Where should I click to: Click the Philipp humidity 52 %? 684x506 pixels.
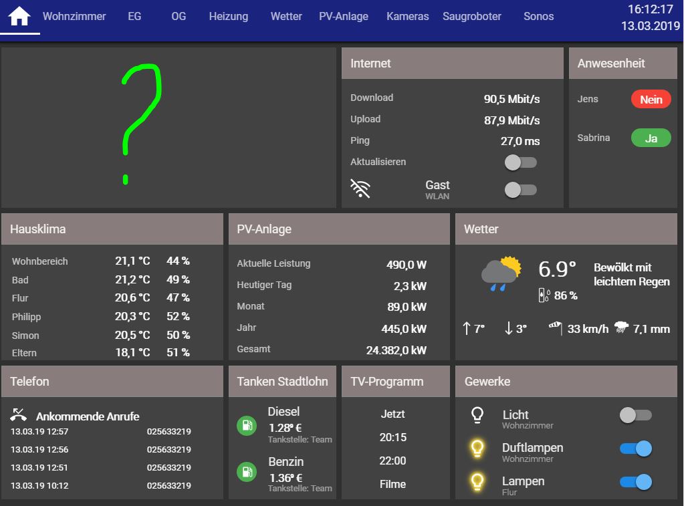178,316
